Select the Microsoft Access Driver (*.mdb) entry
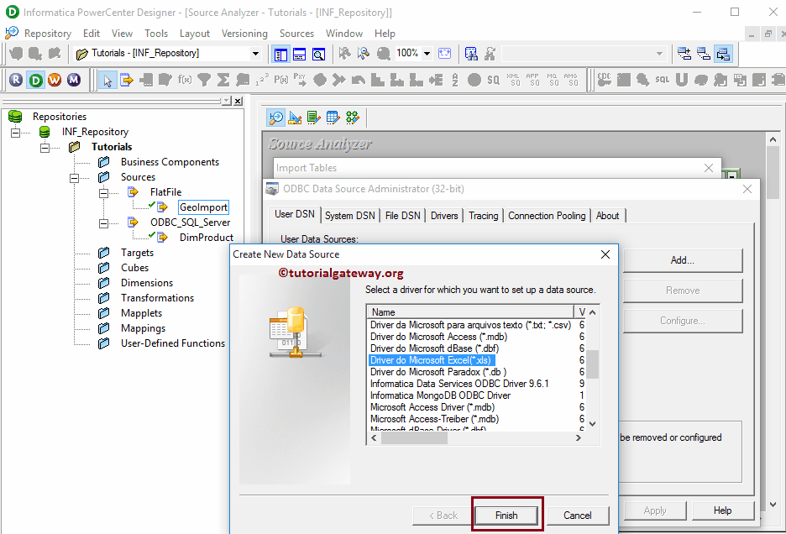The width and height of the screenshot is (786, 534). tap(432, 406)
